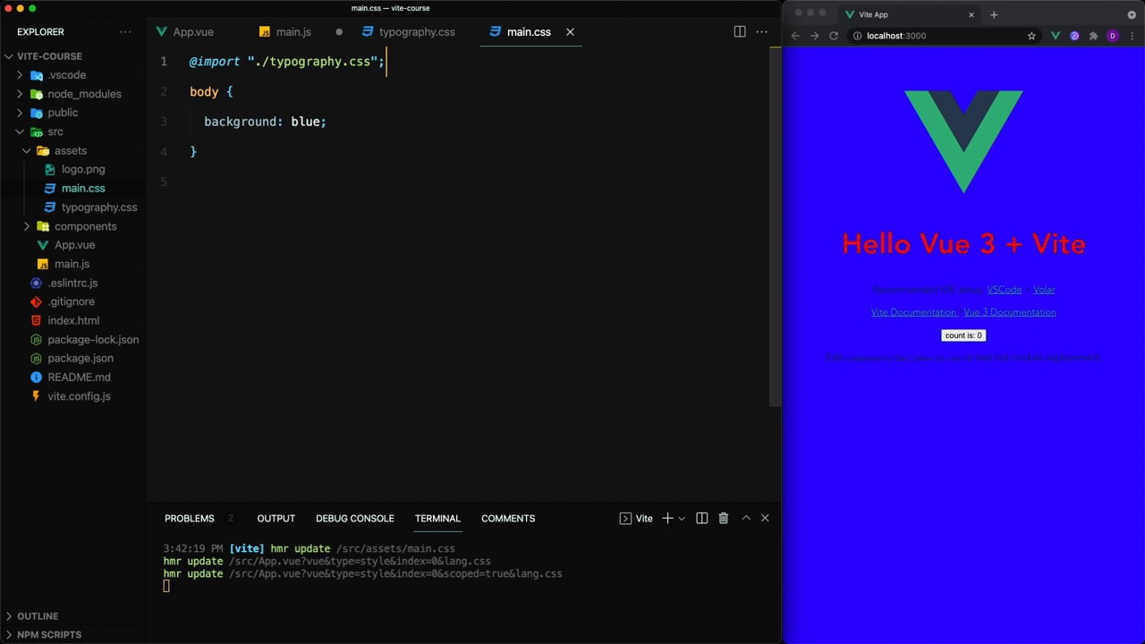Open the COMMENTS panel tab
The width and height of the screenshot is (1145, 644).
pos(508,519)
